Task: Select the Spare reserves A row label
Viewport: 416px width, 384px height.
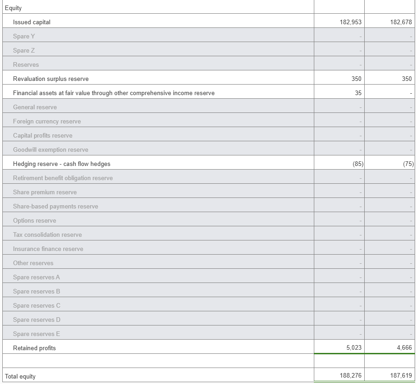Action: click(36, 277)
